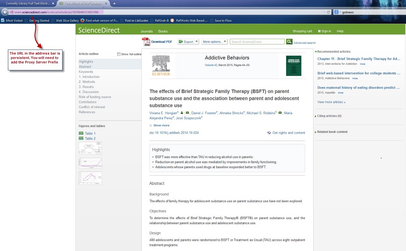Click the ScienceDirect logo
Screen dimensions: 406x251
pyautogui.click(x=99, y=30)
